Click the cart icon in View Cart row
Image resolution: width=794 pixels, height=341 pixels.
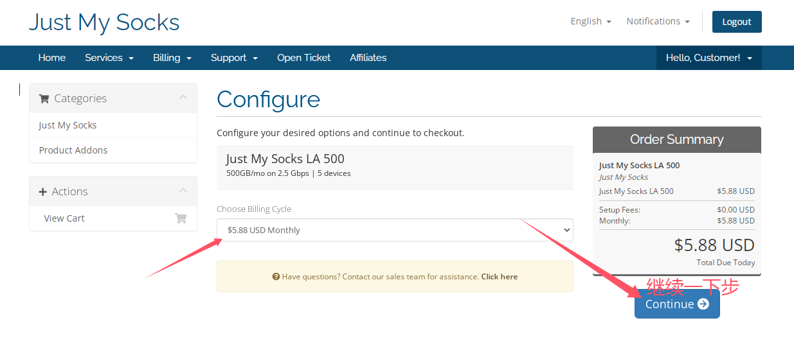pyautogui.click(x=181, y=218)
